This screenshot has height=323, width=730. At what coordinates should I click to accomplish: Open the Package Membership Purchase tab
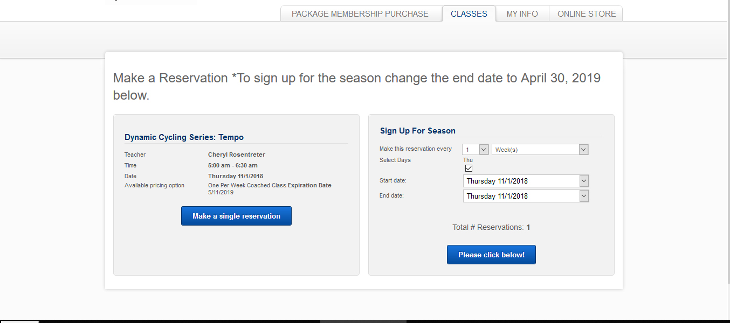(x=360, y=14)
